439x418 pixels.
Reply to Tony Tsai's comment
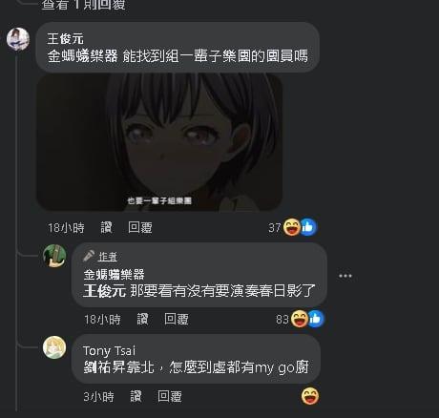(170, 397)
